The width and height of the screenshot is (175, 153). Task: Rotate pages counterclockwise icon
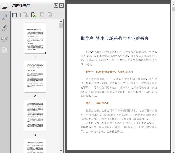coord(42,15)
